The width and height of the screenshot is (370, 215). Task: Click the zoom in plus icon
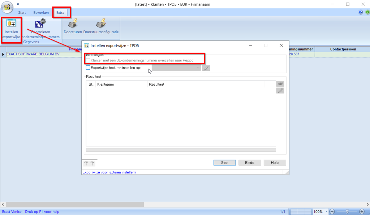coord(362,211)
